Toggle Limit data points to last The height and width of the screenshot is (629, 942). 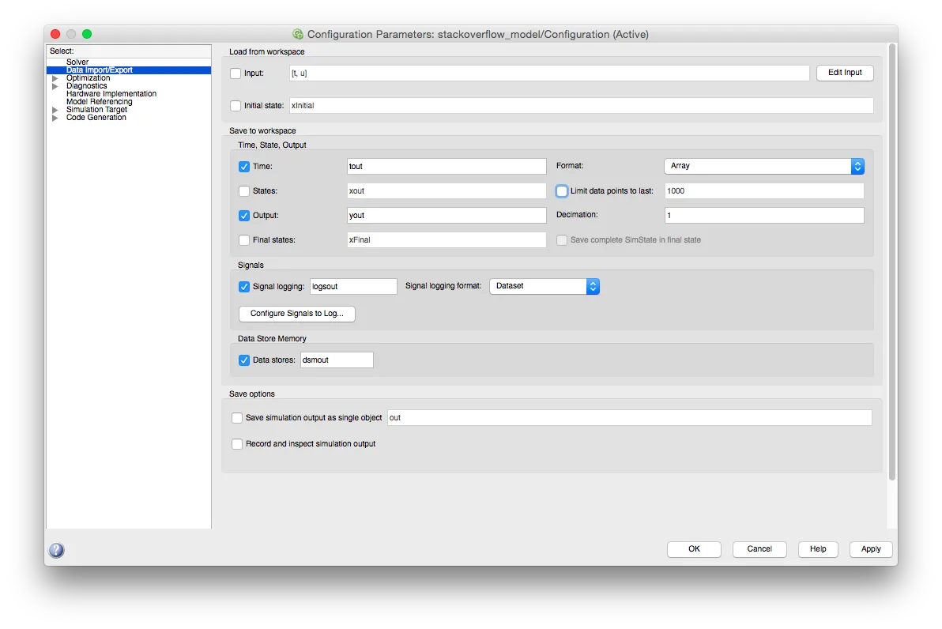click(562, 191)
